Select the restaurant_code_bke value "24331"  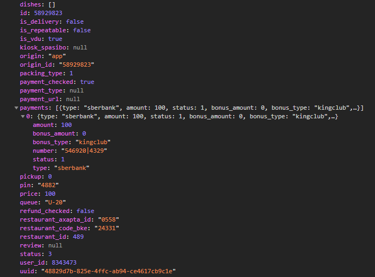pos(106,228)
